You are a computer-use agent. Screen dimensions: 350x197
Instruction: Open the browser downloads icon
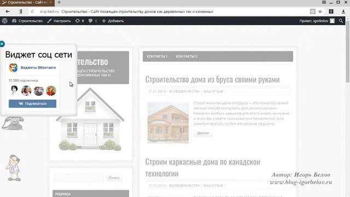(x=343, y=11)
